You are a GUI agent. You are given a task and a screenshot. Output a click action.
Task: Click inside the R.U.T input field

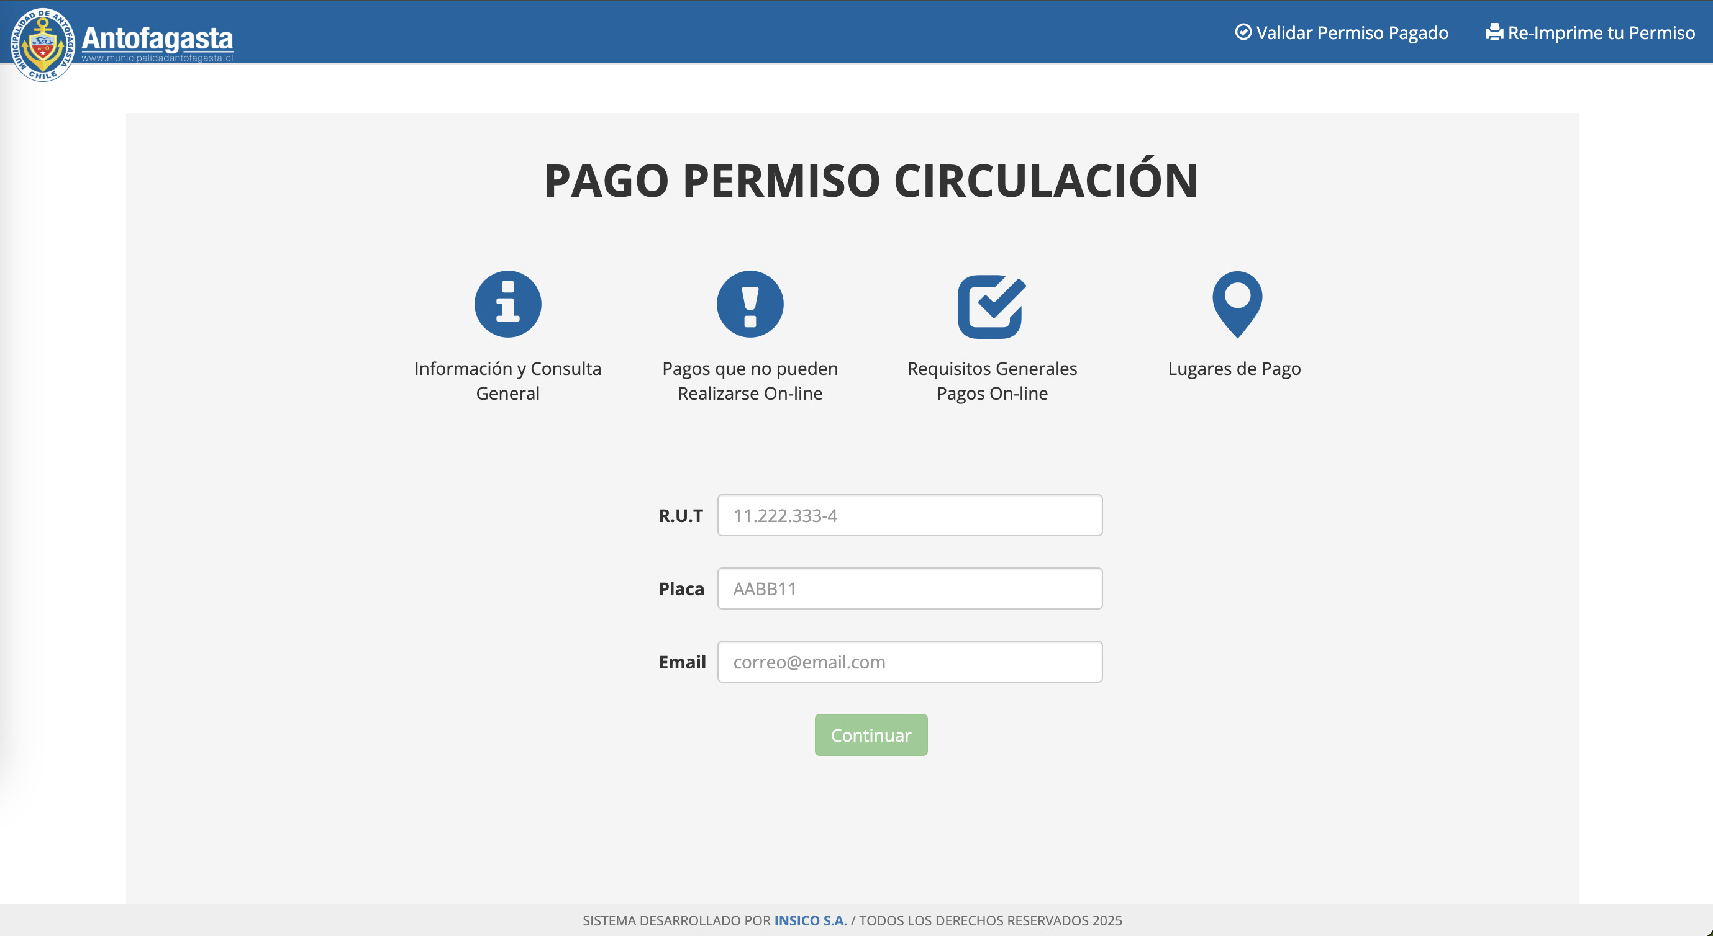click(x=909, y=515)
